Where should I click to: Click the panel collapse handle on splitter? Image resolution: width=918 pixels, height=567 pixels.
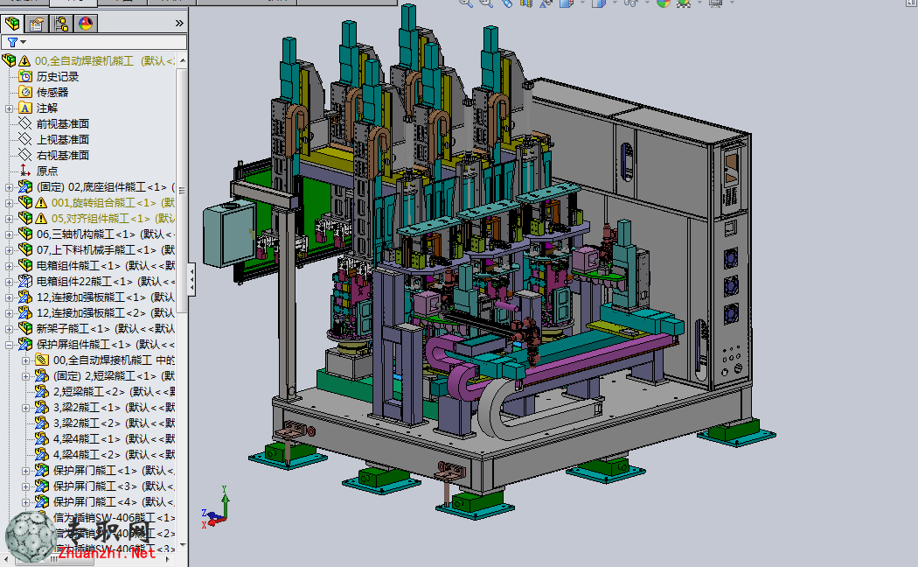191,279
